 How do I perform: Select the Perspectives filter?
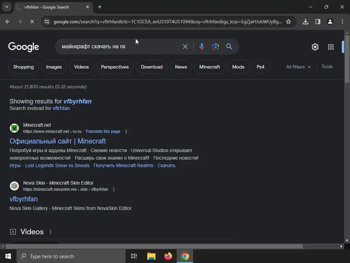coord(115,67)
